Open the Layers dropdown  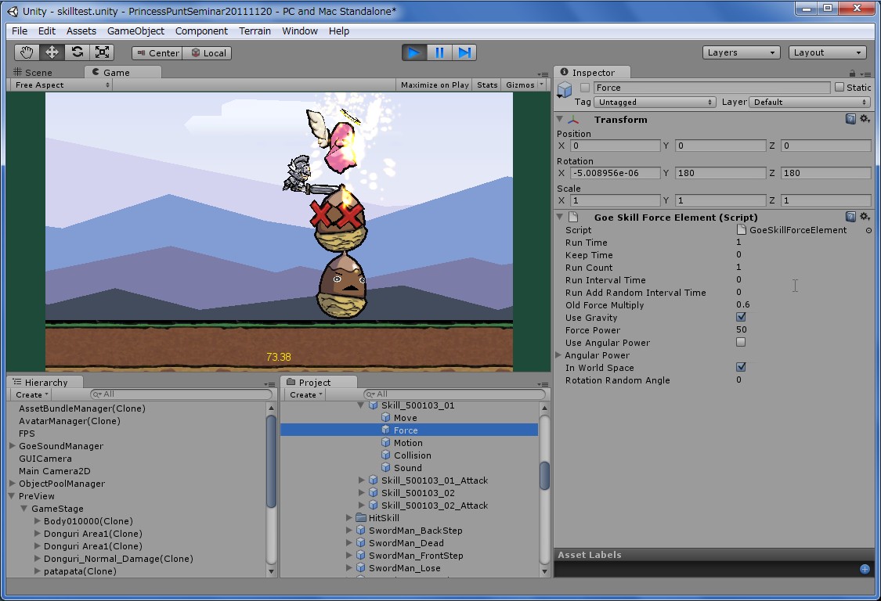point(741,52)
